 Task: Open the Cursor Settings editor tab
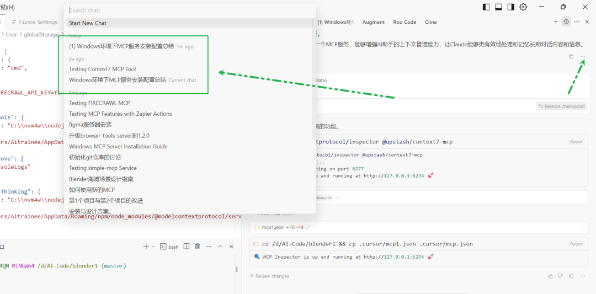[34, 22]
